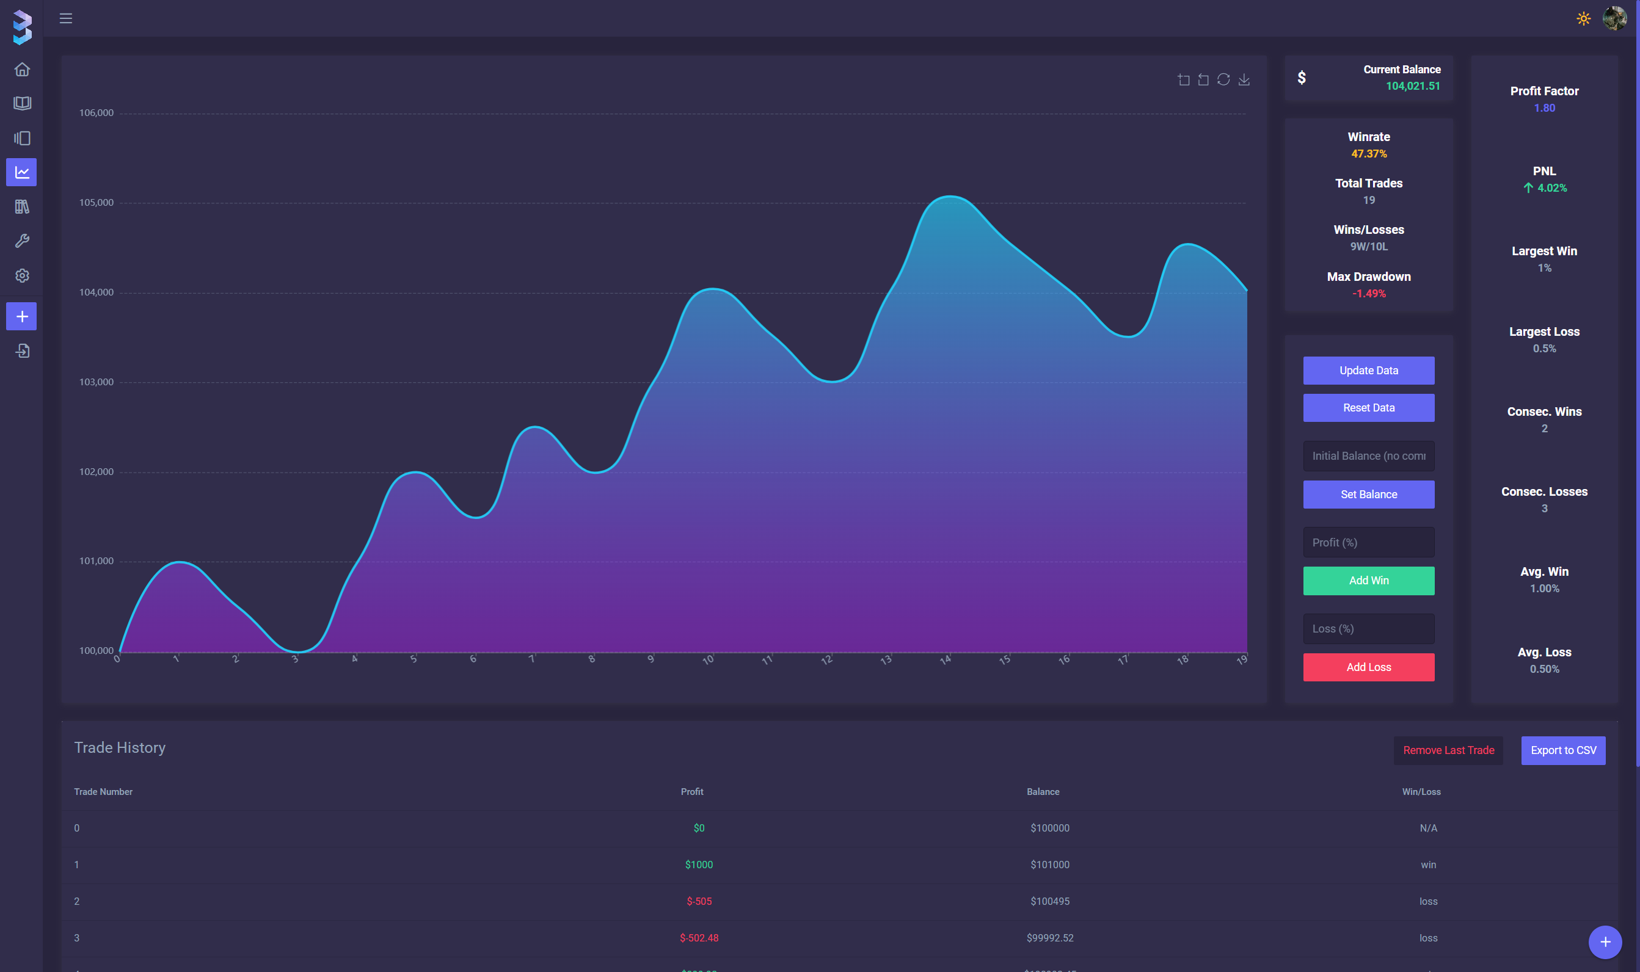1640x972 pixels.
Task: Open the home page from sidebar
Action: coord(22,70)
